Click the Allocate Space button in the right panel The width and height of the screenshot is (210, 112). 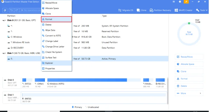[189, 64]
